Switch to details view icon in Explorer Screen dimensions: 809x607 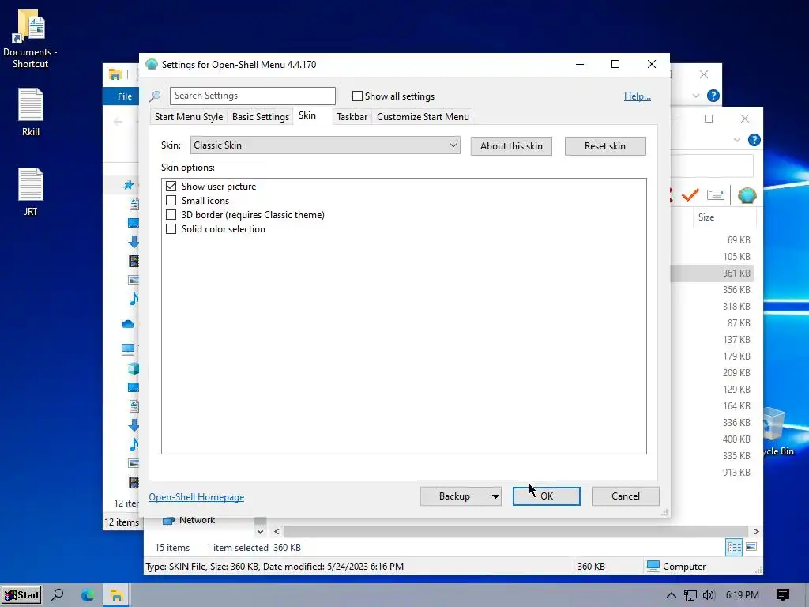click(x=734, y=547)
